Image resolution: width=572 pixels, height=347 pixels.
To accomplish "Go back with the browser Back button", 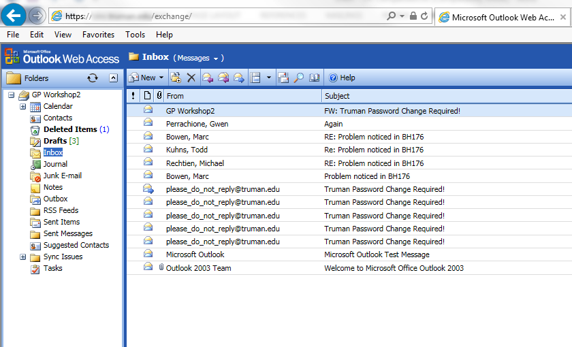I will 14,15.
